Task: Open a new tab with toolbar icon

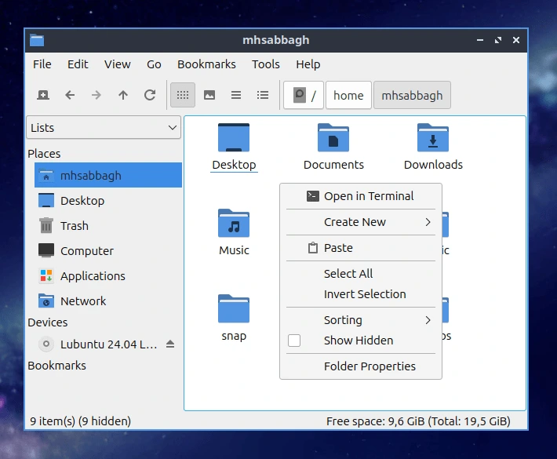Action: click(43, 95)
